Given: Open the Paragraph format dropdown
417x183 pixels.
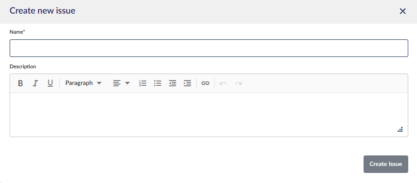Looking at the screenshot, I should 83,83.
